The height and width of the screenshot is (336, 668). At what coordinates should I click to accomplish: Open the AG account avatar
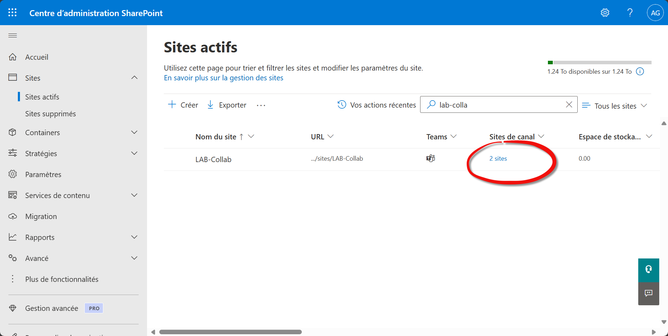tap(655, 13)
